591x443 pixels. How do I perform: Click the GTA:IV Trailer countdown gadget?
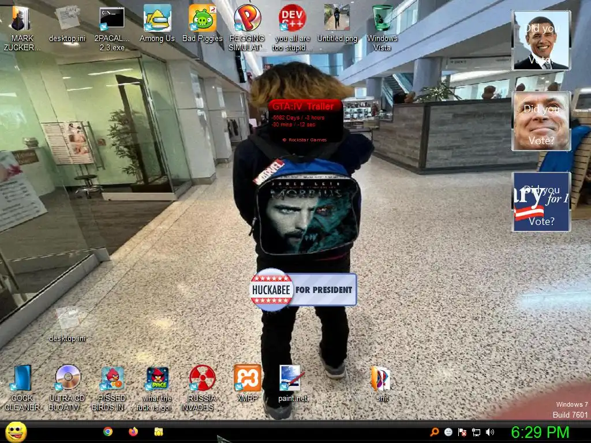[x=305, y=121]
